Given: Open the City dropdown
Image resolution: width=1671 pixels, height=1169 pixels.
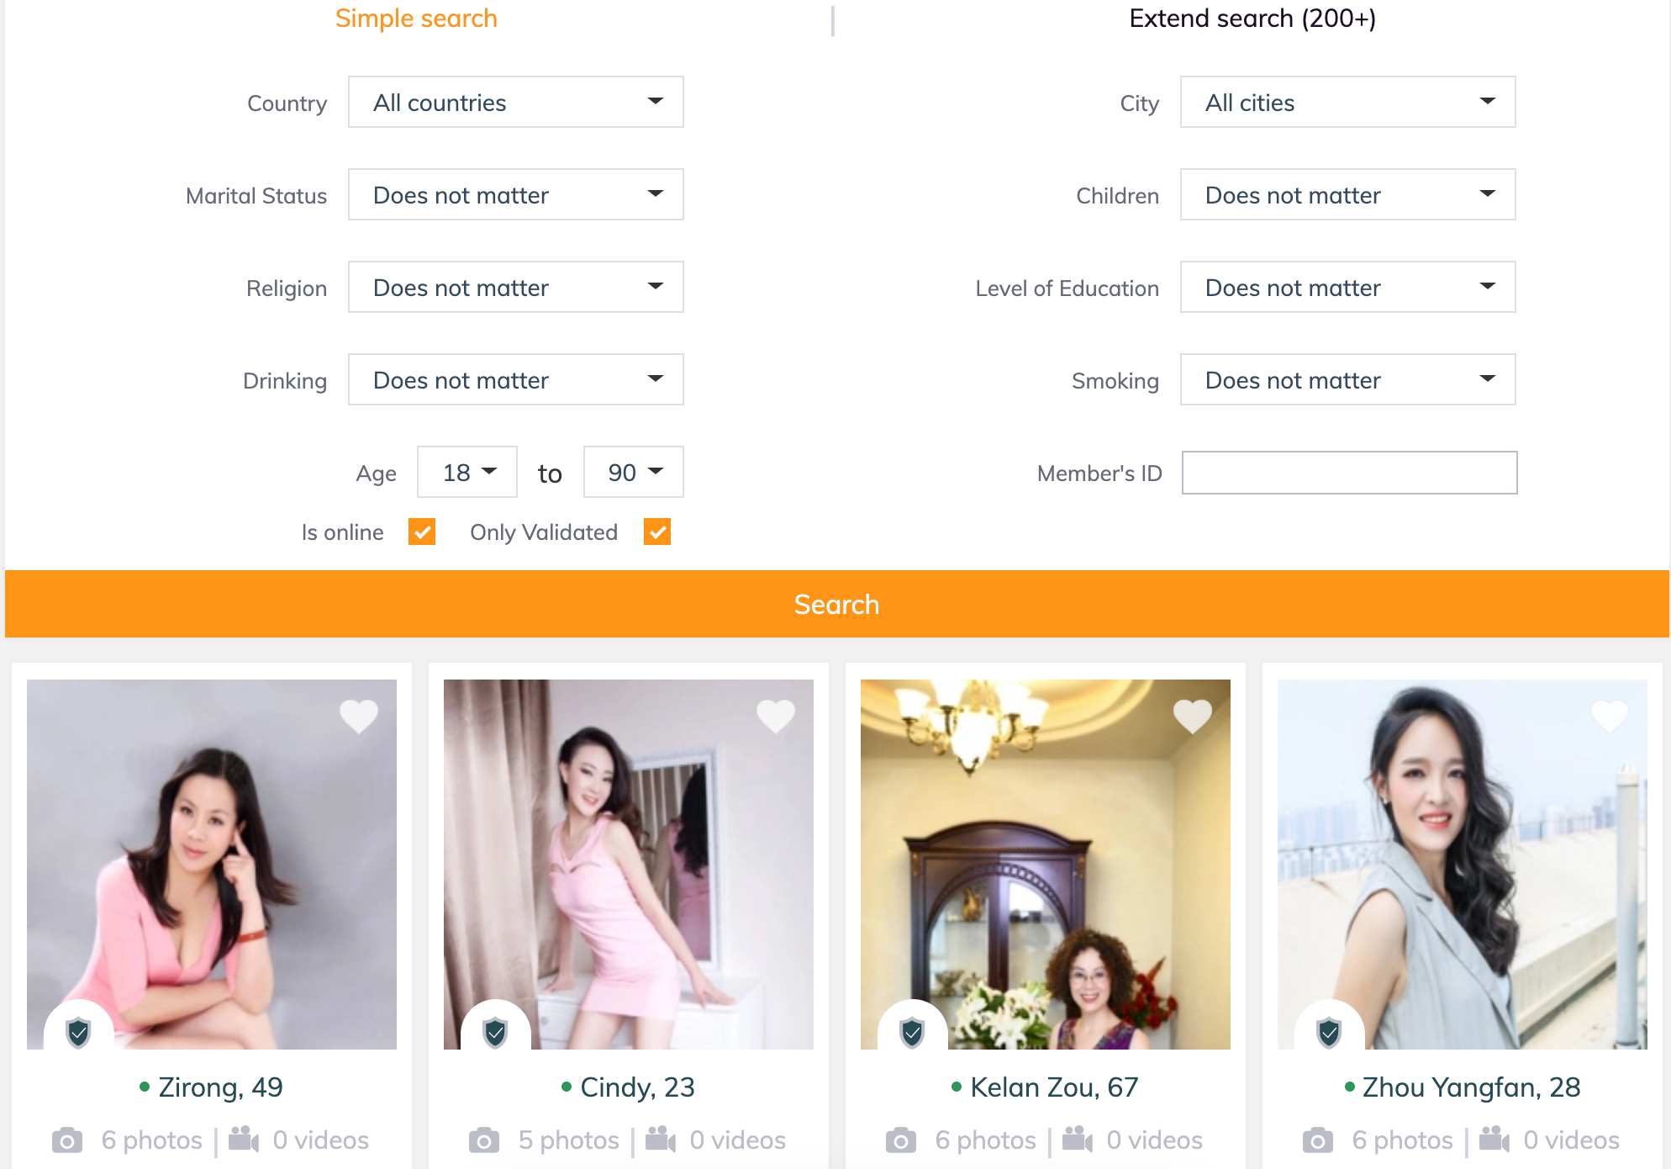Looking at the screenshot, I should pyautogui.click(x=1348, y=102).
